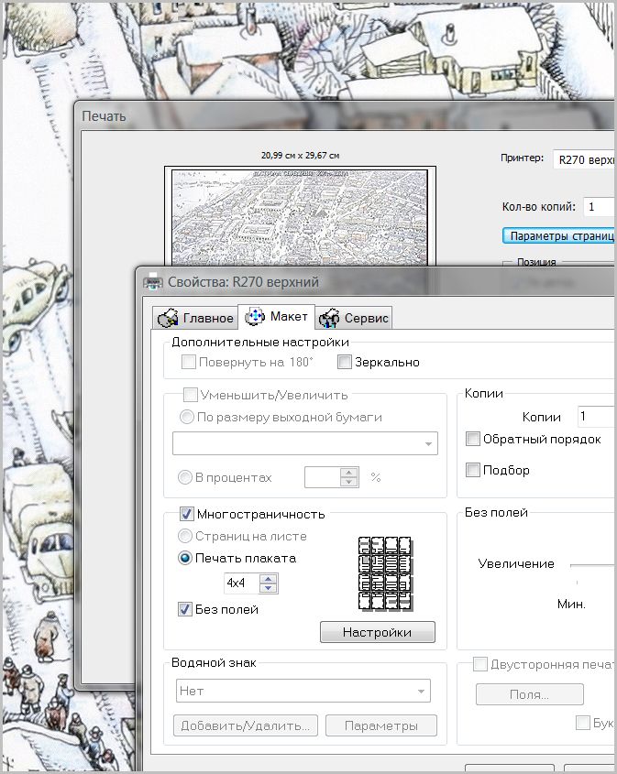The image size is (617, 774).
Task: Click the Главное tab printer icon
Action: coord(168,318)
